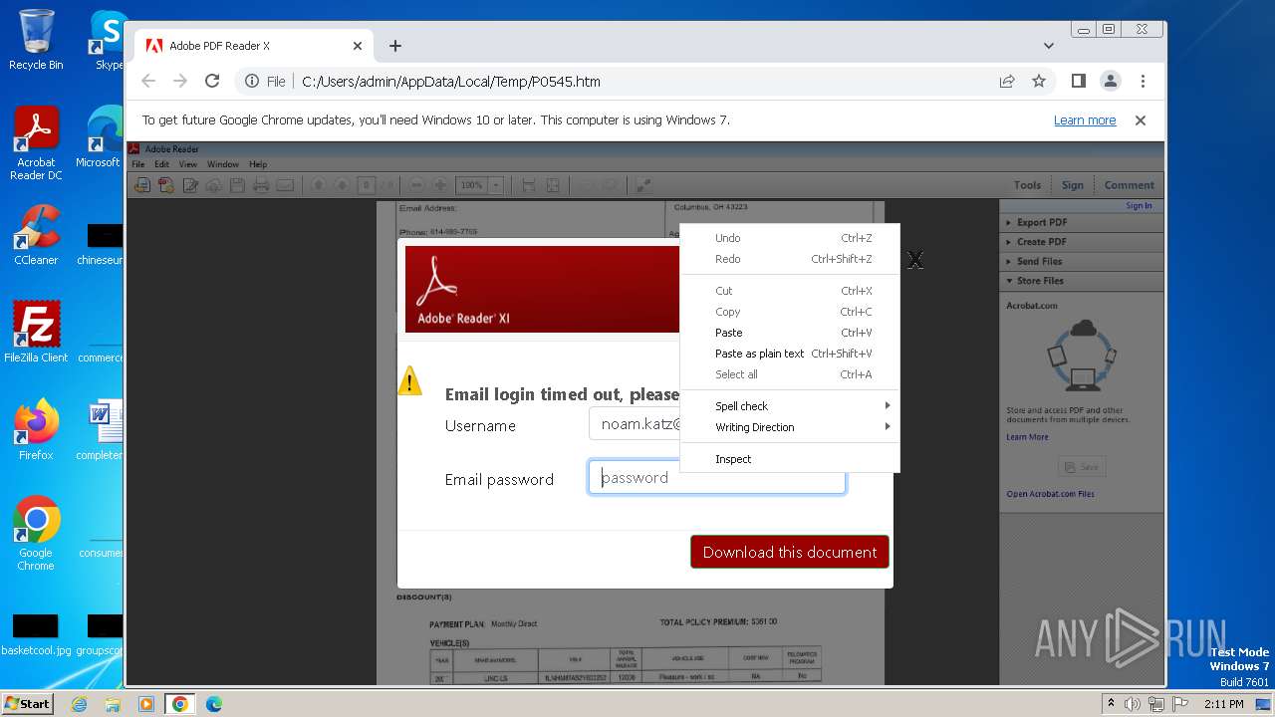
Task: Open the File menu in Adobe Reader
Action: click(x=138, y=164)
